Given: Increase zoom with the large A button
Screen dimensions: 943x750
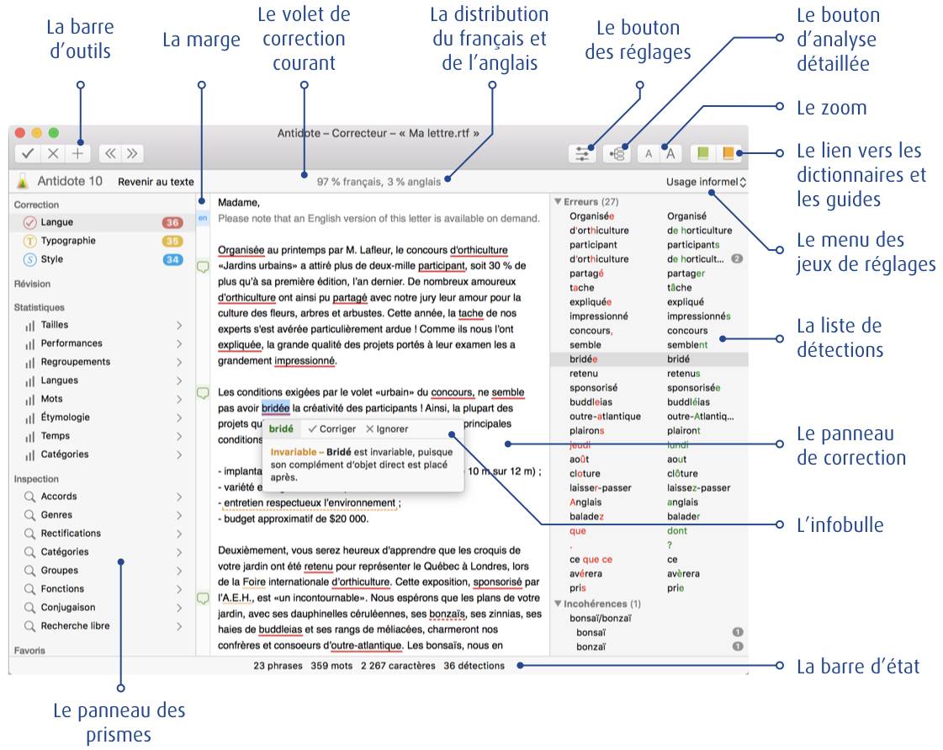Looking at the screenshot, I should pyautogui.click(x=670, y=153).
